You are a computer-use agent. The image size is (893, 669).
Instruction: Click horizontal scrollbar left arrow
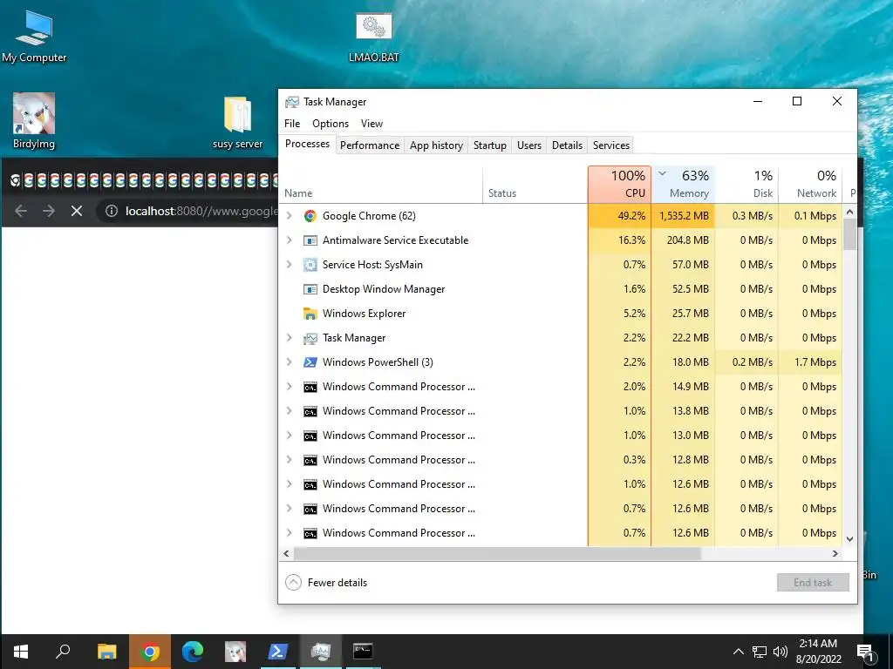pos(286,553)
